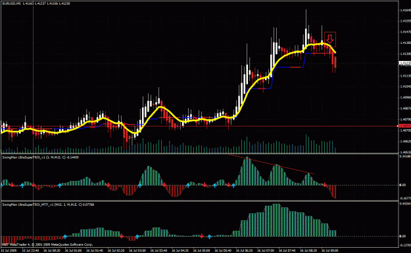Image resolution: width=411 pixels, height=253 pixels.
Task: Click the '16 Jul 03:00' time label
Action: [137, 250]
